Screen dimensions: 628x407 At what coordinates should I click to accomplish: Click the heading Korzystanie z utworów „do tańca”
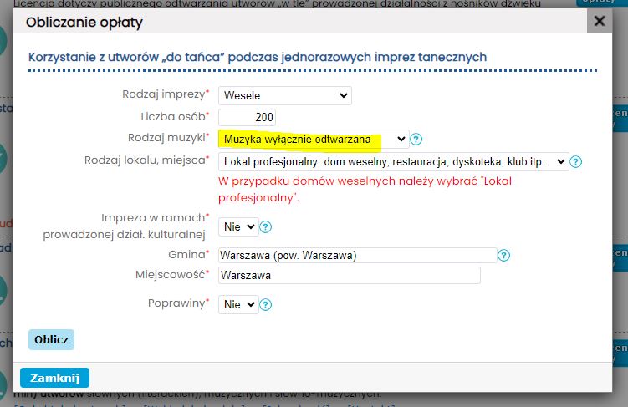(257, 57)
